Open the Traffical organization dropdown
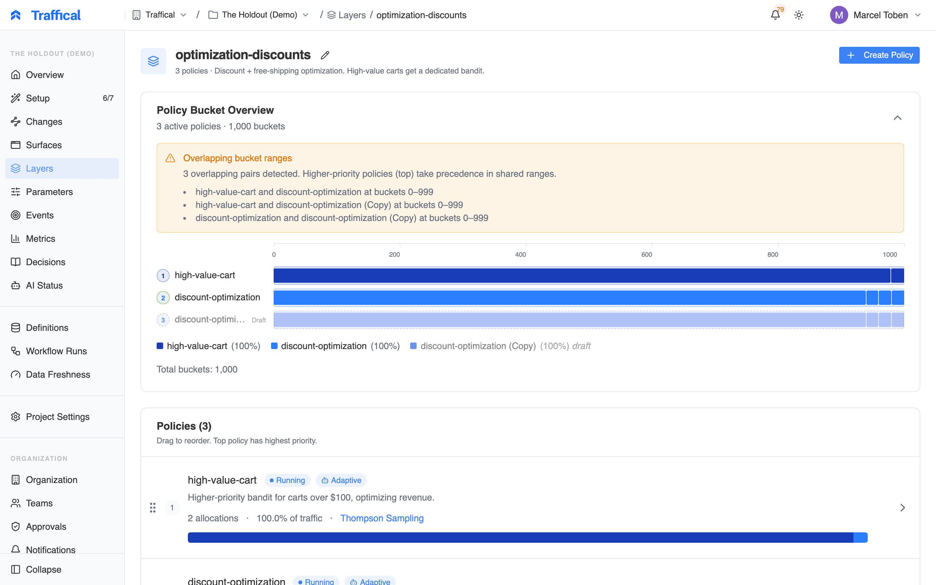Screen dimensions: 936x585 coord(159,15)
